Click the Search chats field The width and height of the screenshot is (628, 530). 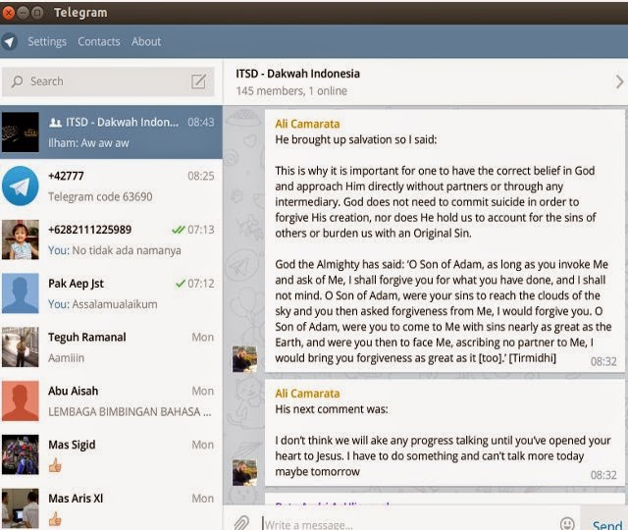click(x=108, y=81)
